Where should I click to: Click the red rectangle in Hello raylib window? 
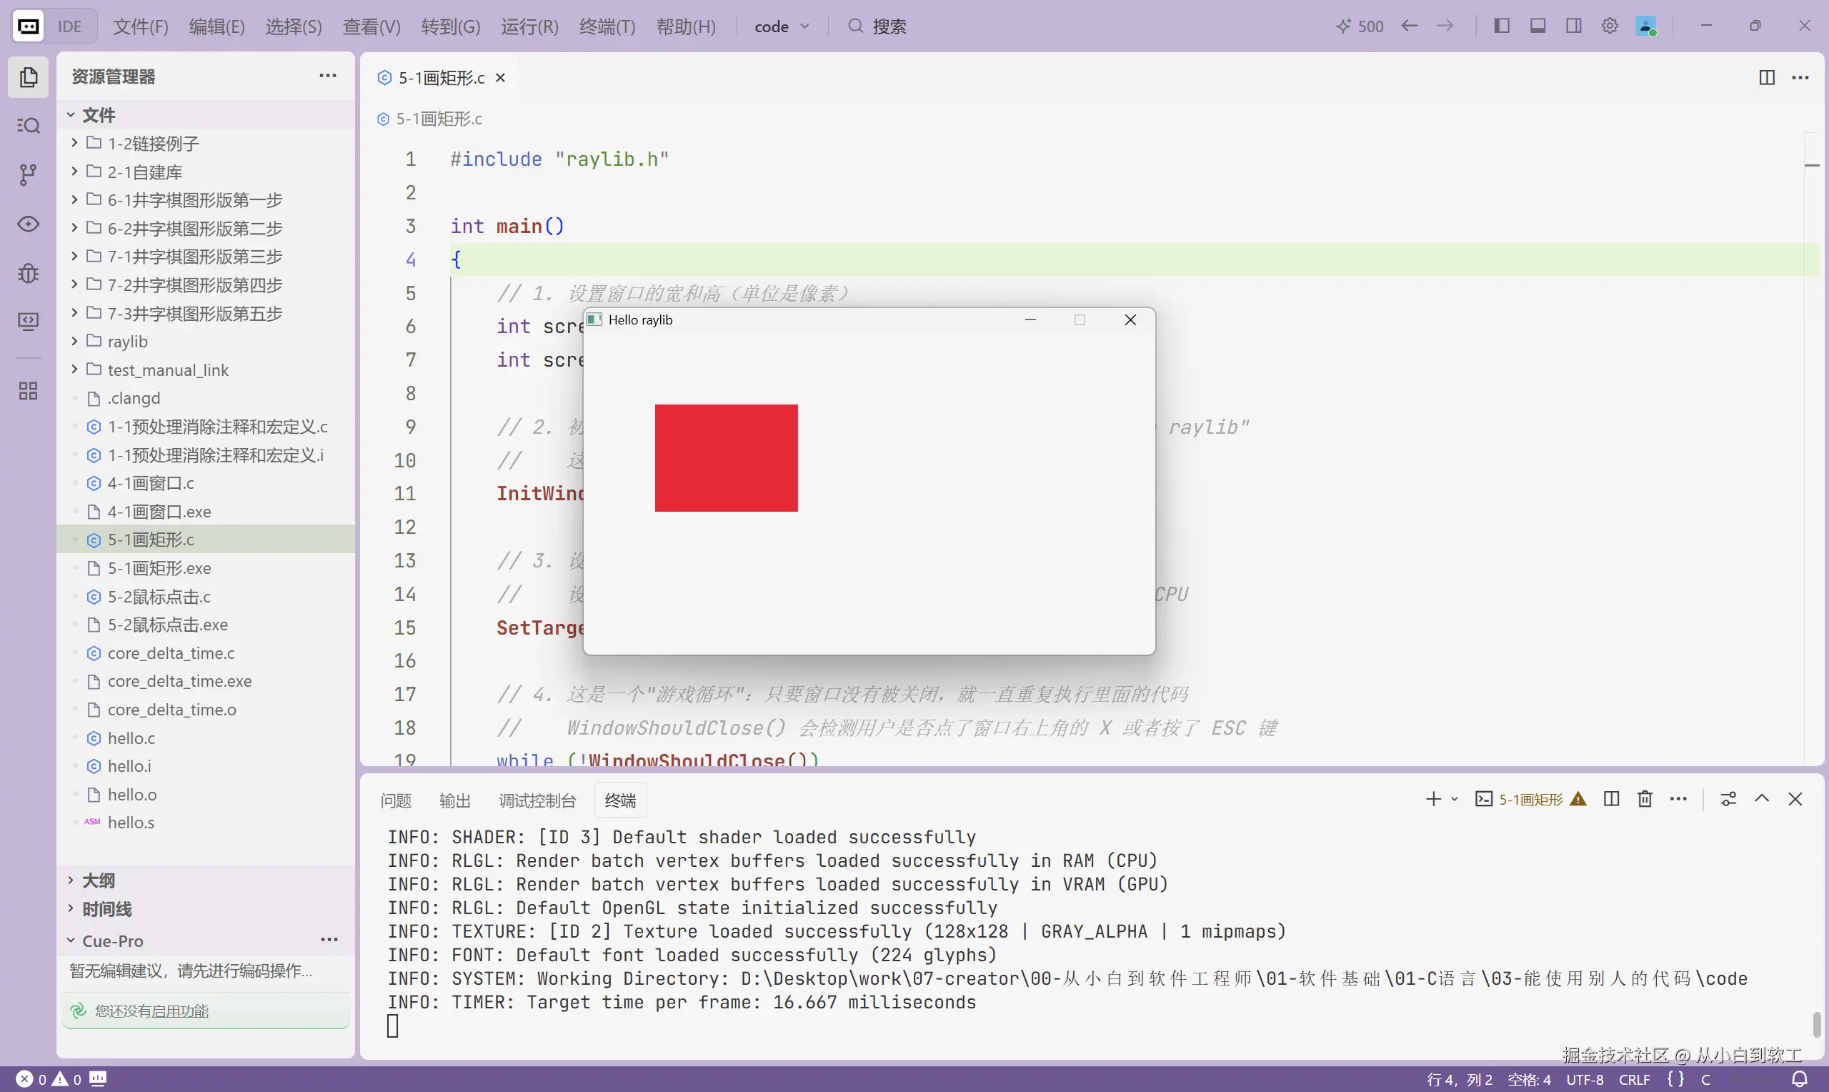(726, 457)
